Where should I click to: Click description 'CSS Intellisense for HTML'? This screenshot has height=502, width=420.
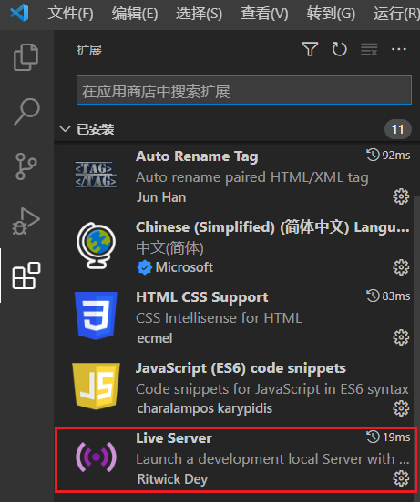point(219,318)
